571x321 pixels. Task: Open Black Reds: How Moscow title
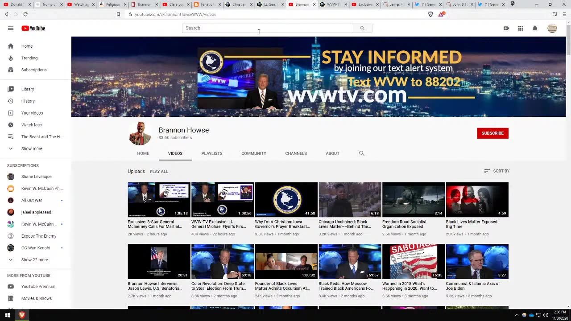[346, 286]
